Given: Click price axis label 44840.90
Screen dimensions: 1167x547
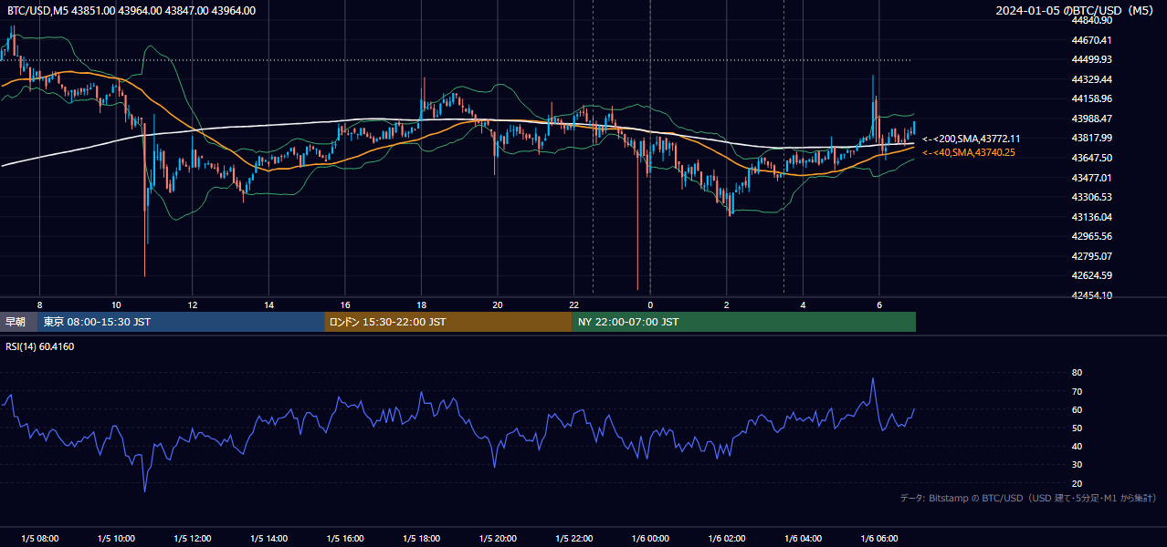Looking at the screenshot, I should tap(1091, 20).
